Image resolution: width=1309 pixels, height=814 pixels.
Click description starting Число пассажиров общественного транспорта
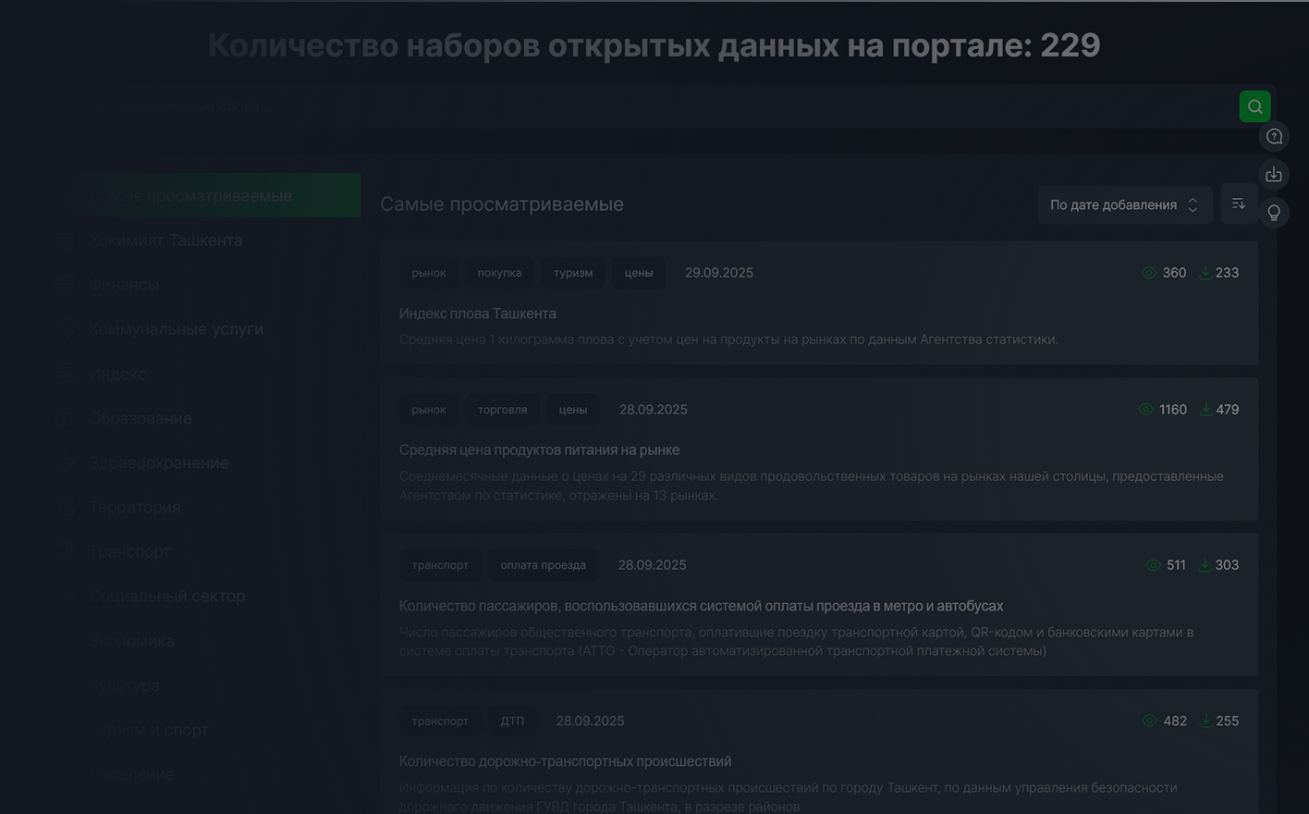point(796,641)
